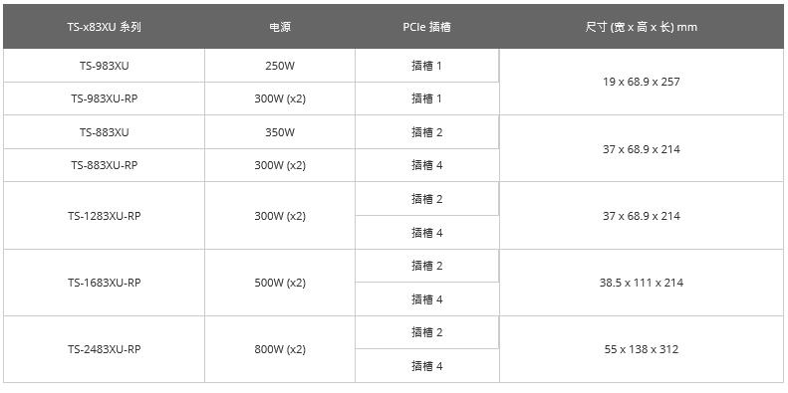This screenshot has height=393, width=788.
Task: Click the 350W power cell
Action: tap(280, 132)
